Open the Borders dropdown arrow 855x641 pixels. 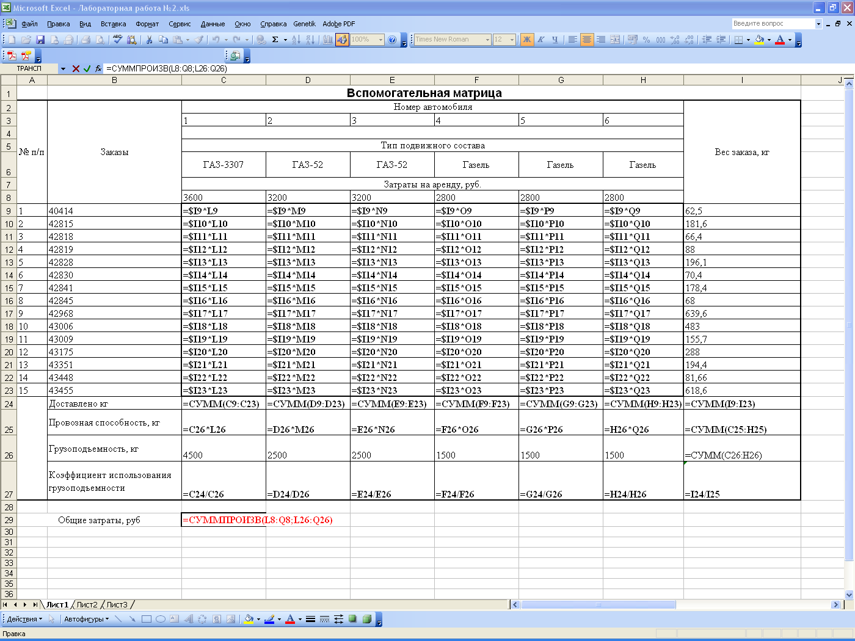748,40
